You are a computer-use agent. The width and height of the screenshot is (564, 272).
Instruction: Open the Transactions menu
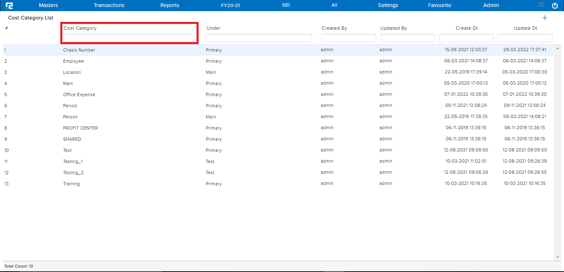click(109, 5)
